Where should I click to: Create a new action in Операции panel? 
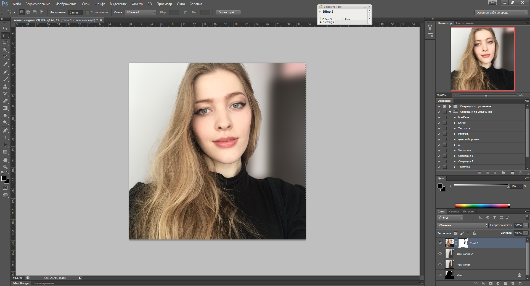coord(512,173)
